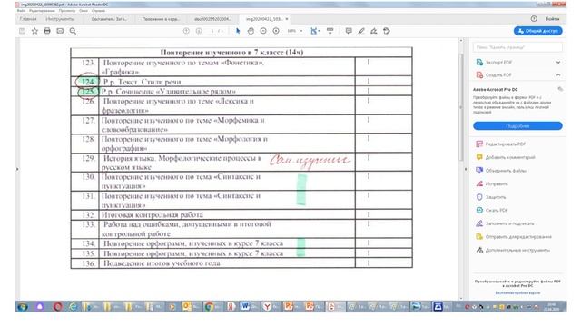Click the Add comment sidebar icon
Viewport: 581px width, 327px height.
coord(479,157)
